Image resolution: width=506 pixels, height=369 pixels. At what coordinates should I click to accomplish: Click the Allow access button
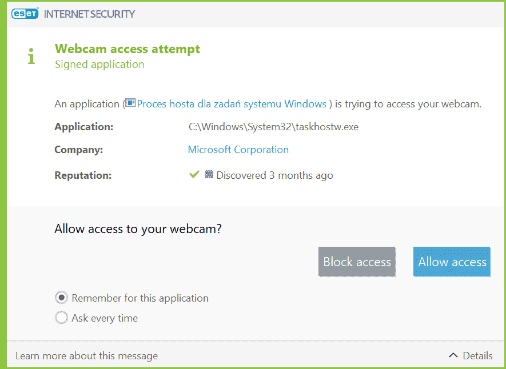[452, 262]
